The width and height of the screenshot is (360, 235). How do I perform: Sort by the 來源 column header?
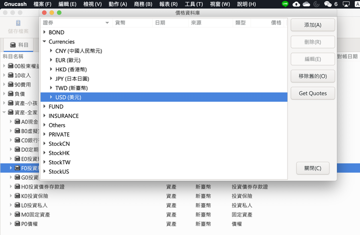pyautogui.click(x=210, y=22)
